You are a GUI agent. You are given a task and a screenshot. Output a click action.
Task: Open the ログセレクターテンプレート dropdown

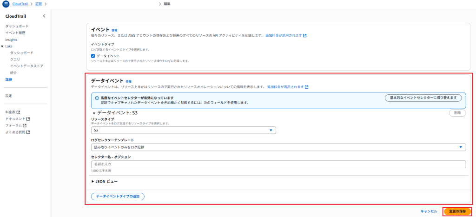pyautogui.click(x=278, y=147)
